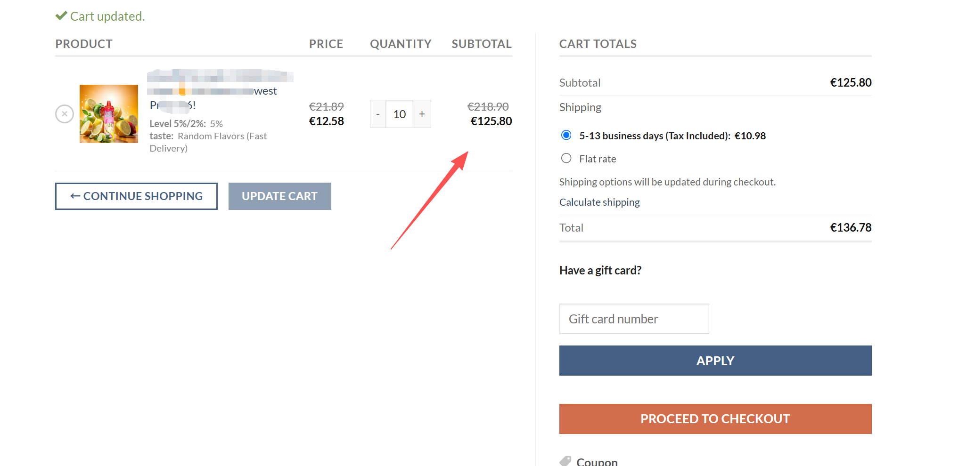Select the Flat rate shipping option

[x=566, y=158]
